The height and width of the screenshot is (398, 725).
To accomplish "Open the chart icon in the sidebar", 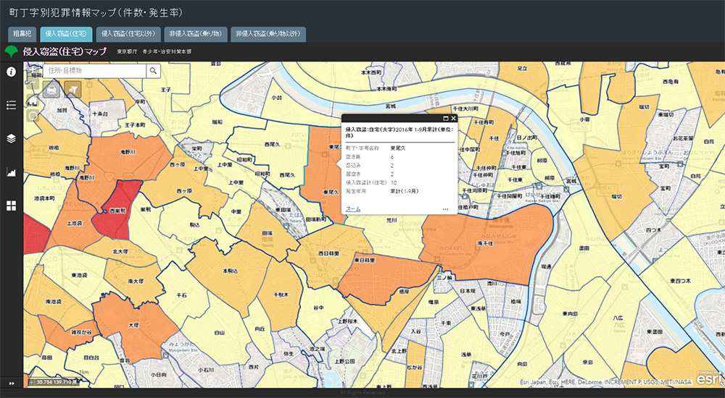I will click(x=11, y=172).
